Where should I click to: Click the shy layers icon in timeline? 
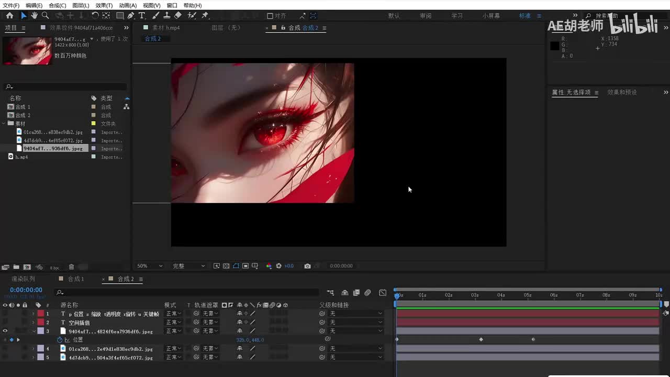[x=345, y=293]
